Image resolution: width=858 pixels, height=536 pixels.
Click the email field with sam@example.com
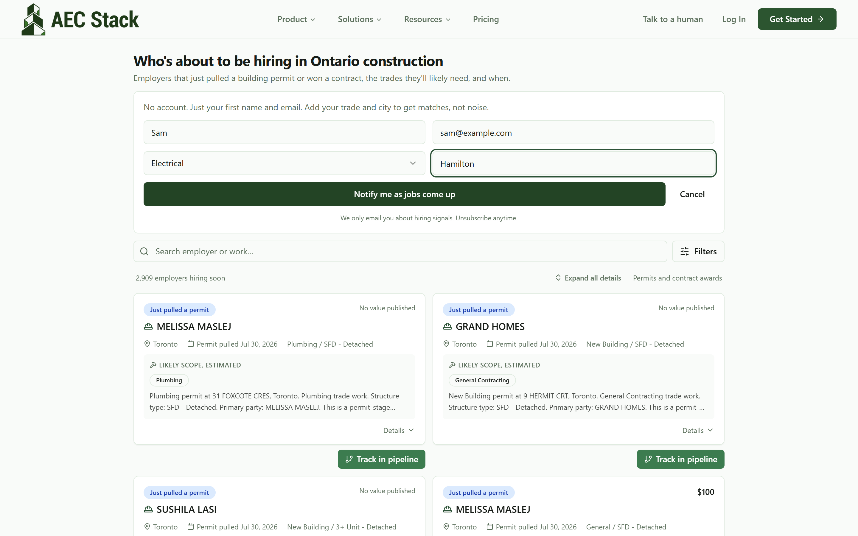[x=573, y=133]
